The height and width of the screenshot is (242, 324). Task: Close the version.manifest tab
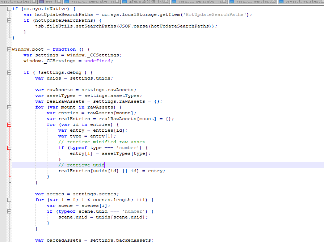tap(273, 1)
